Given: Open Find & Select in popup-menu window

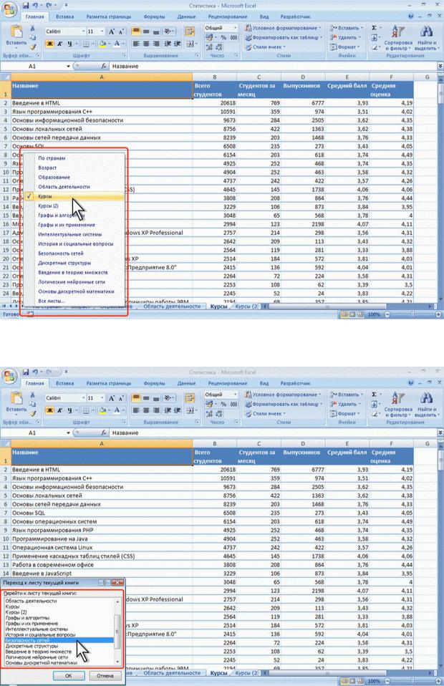Looking at the screenshot, I should [x=427, y=38].
